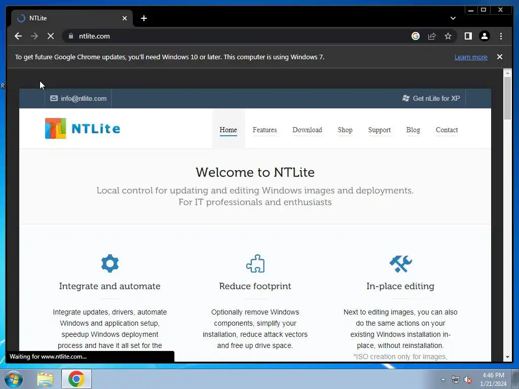Open the Download menu item
Screen dimensions: 519x389
click(x=307, y=130)
